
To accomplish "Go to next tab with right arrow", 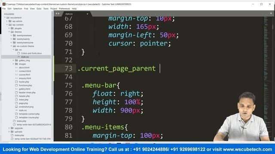I will [58, 14].
